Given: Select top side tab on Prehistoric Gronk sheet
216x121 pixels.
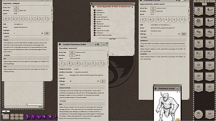Looking at the screenshot, I should (189, 11).
